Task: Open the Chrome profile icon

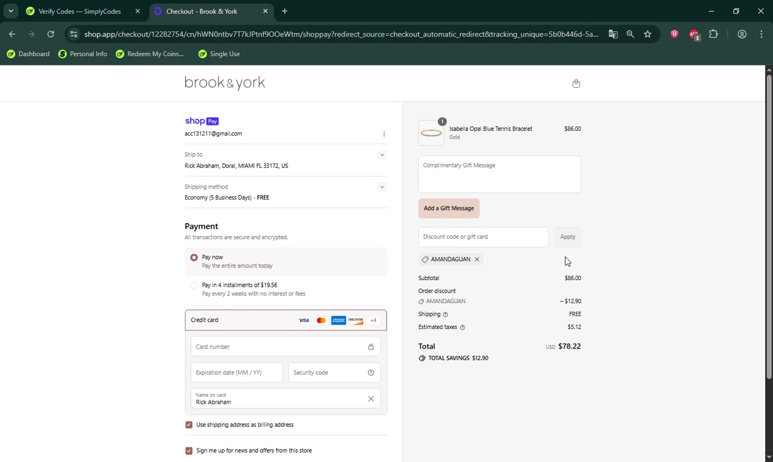Action: click(742, 35)
